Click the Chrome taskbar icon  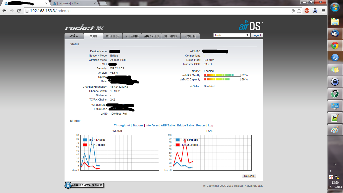pyautogui.click(x=335, y=45)
